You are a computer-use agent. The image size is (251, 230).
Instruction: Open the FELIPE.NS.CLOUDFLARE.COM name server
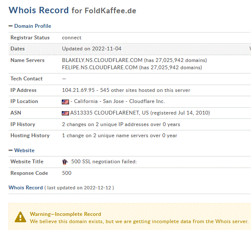tap(100, 68)
